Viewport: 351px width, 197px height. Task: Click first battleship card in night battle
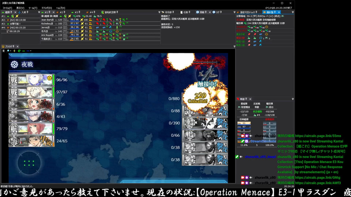(x=31, y=80)
